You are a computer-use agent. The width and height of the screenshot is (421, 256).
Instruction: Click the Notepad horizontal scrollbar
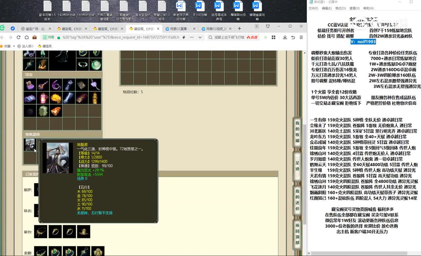[x=359, y=253]
